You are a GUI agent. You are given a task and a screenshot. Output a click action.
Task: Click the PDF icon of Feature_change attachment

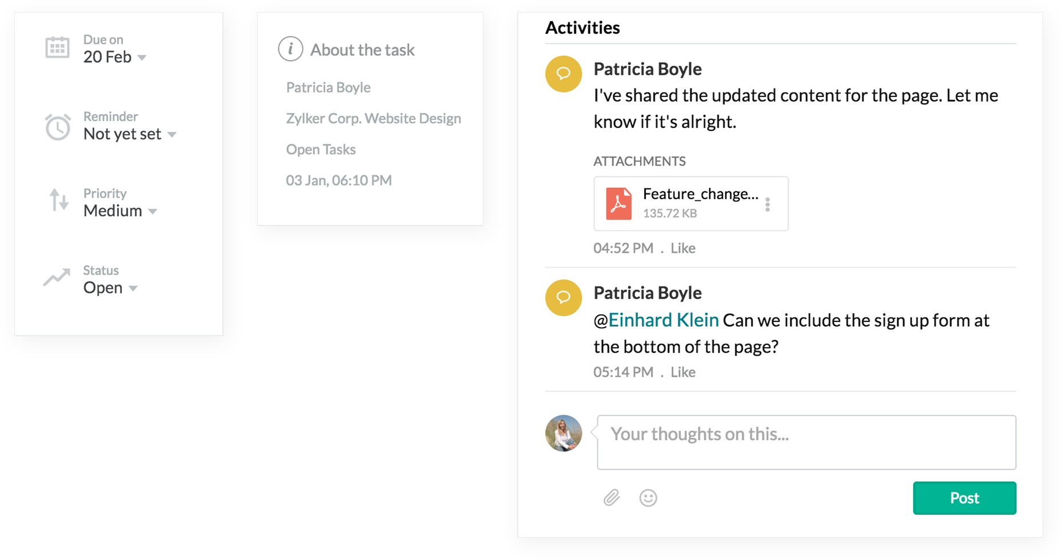618,204
